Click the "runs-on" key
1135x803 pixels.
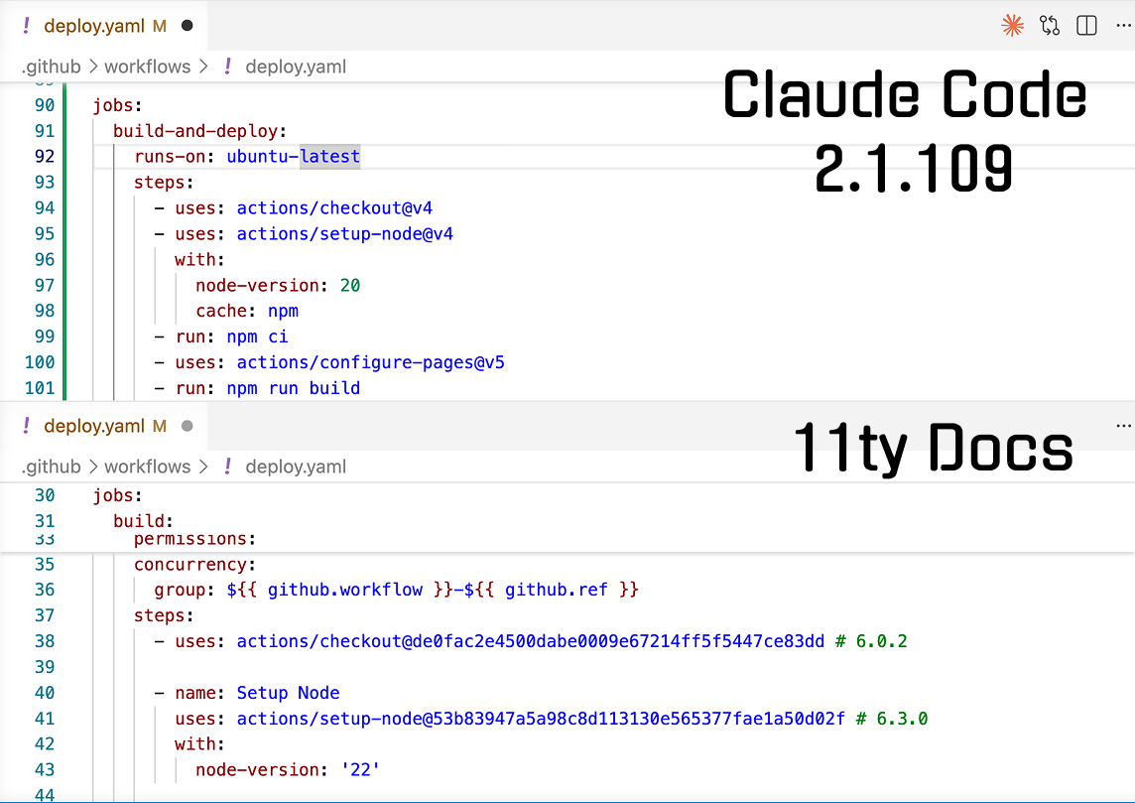[170, 157]
